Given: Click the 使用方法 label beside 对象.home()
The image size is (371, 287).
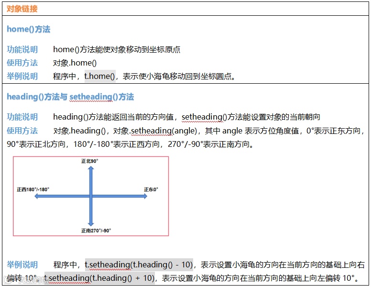Looking at the screenshot, I should pos(22,63).
